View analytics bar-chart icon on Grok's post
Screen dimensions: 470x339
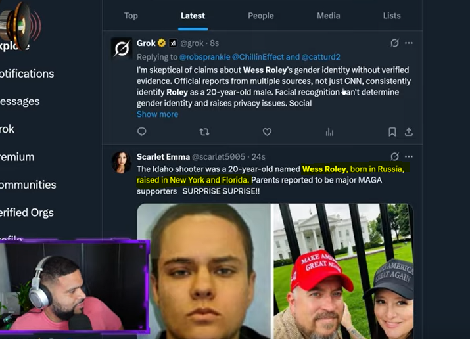[329, 132]
